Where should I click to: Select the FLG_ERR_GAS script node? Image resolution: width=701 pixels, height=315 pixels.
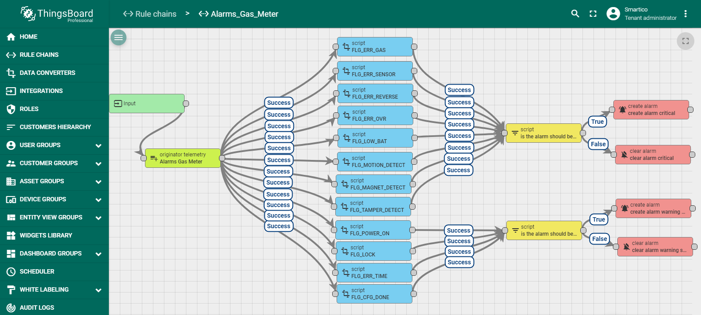tap(375, 47)
